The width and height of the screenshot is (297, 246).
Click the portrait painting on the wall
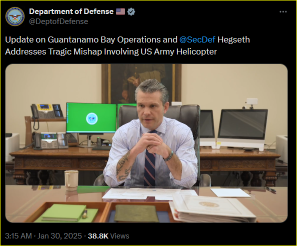[141, 83]
